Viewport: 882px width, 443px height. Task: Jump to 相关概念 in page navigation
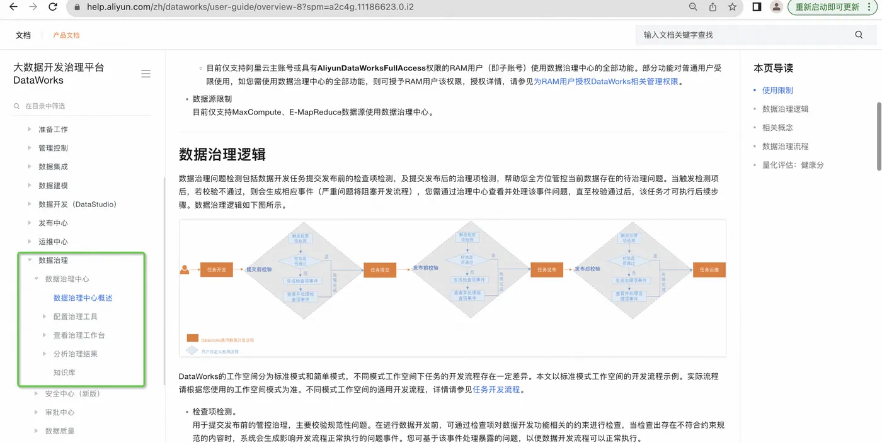point(777,128)
